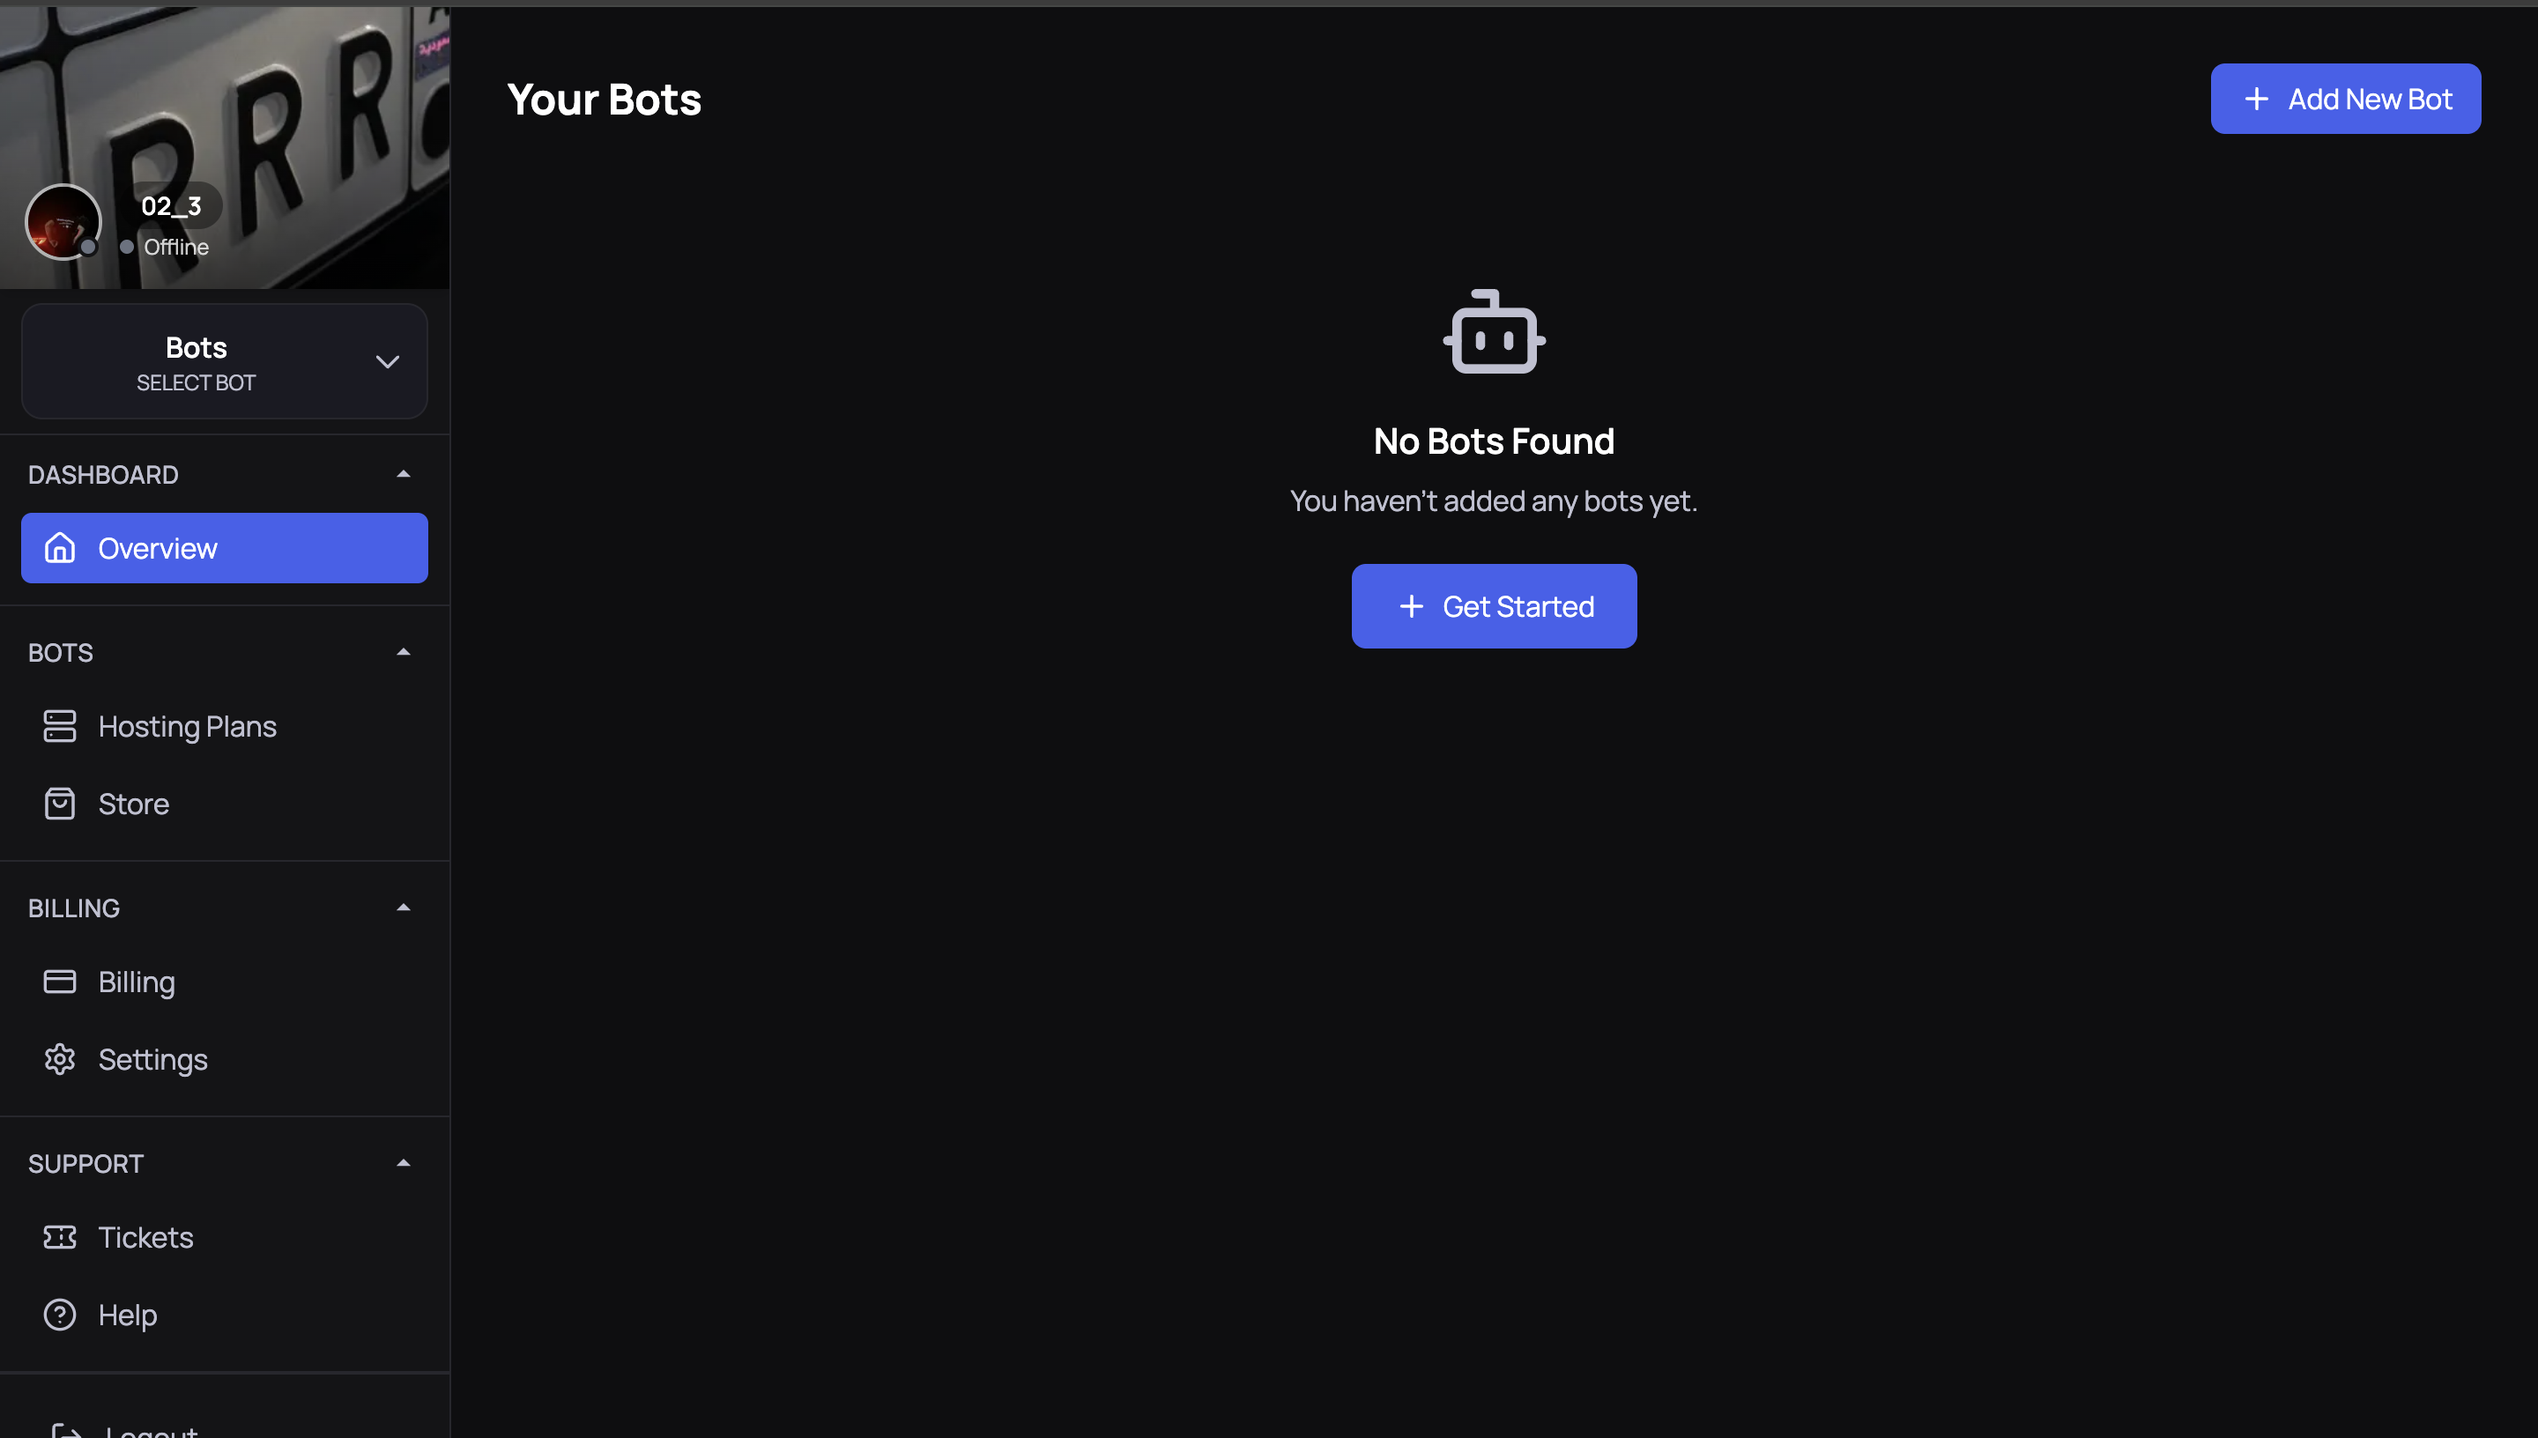This screenshot has height=1438, width=2538.
Task: Click the Help question mark icon
Action: [59, 1315]
